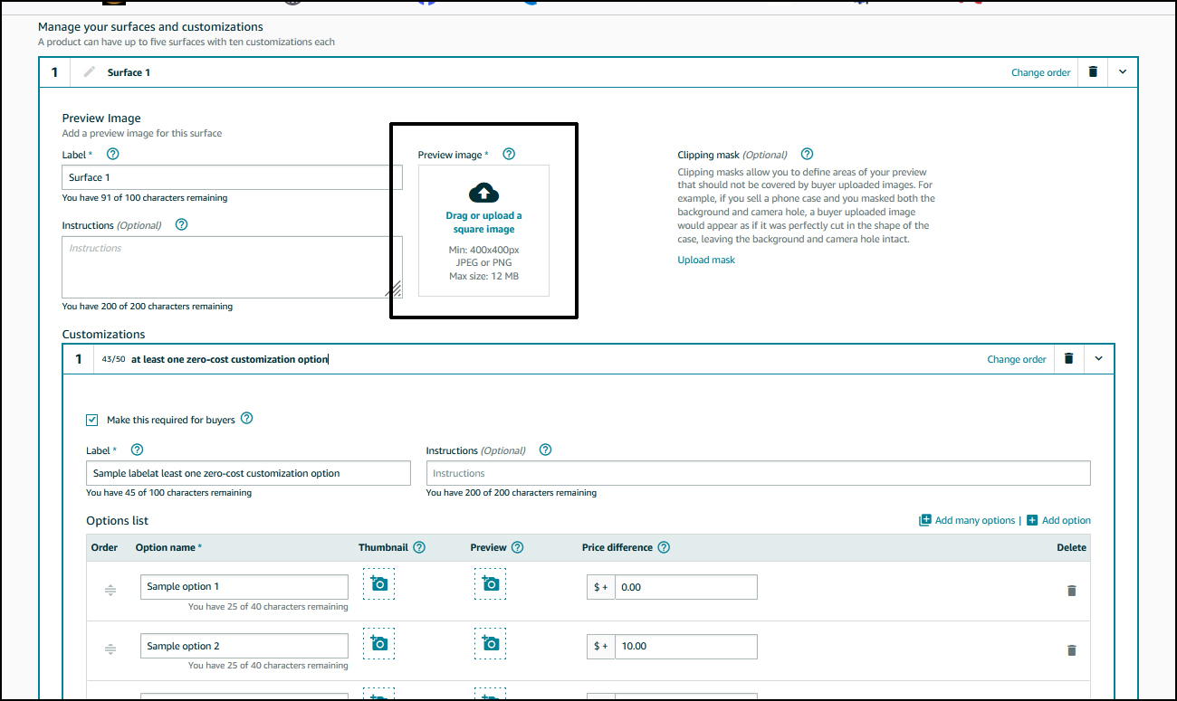Image resolution: width=1177 pixels, height=701 pixels.
Task: Click Change order for Surface 1
Action: [x=1040, y=72]
